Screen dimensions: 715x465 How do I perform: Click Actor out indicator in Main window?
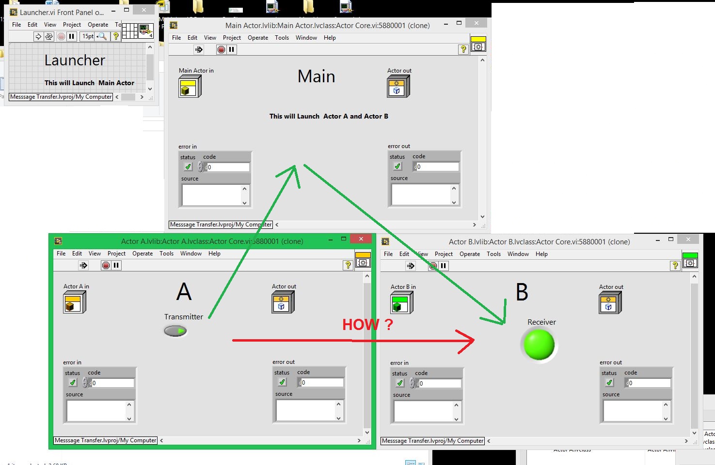coord(398,87)
